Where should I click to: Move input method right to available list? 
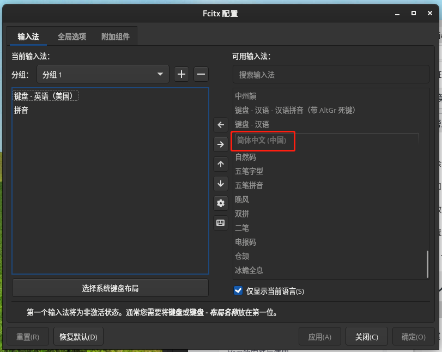(221, 144)
